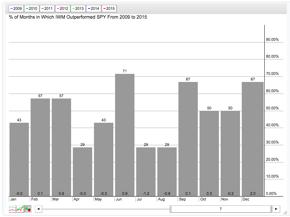290x217 pixels.
Task: Click the left handle of the range slider
Action: (x=171, y=209)
